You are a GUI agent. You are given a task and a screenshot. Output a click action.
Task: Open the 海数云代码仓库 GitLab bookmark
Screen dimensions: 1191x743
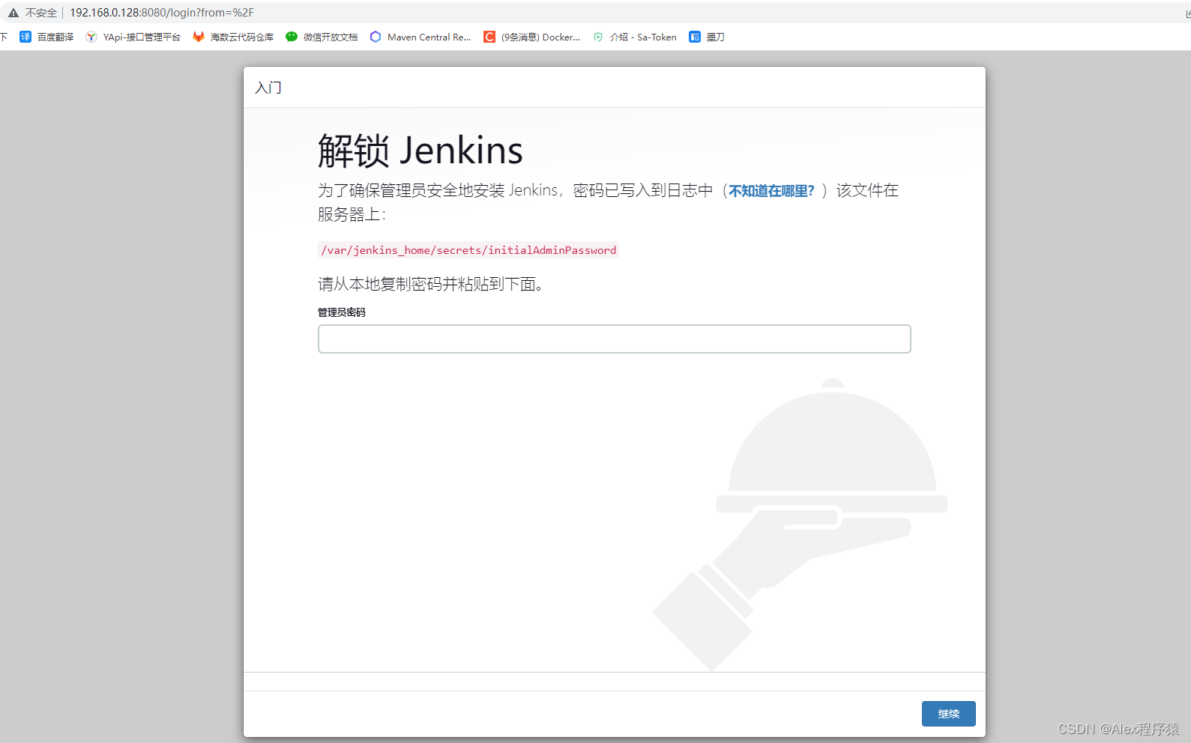[x=233, y=37]
